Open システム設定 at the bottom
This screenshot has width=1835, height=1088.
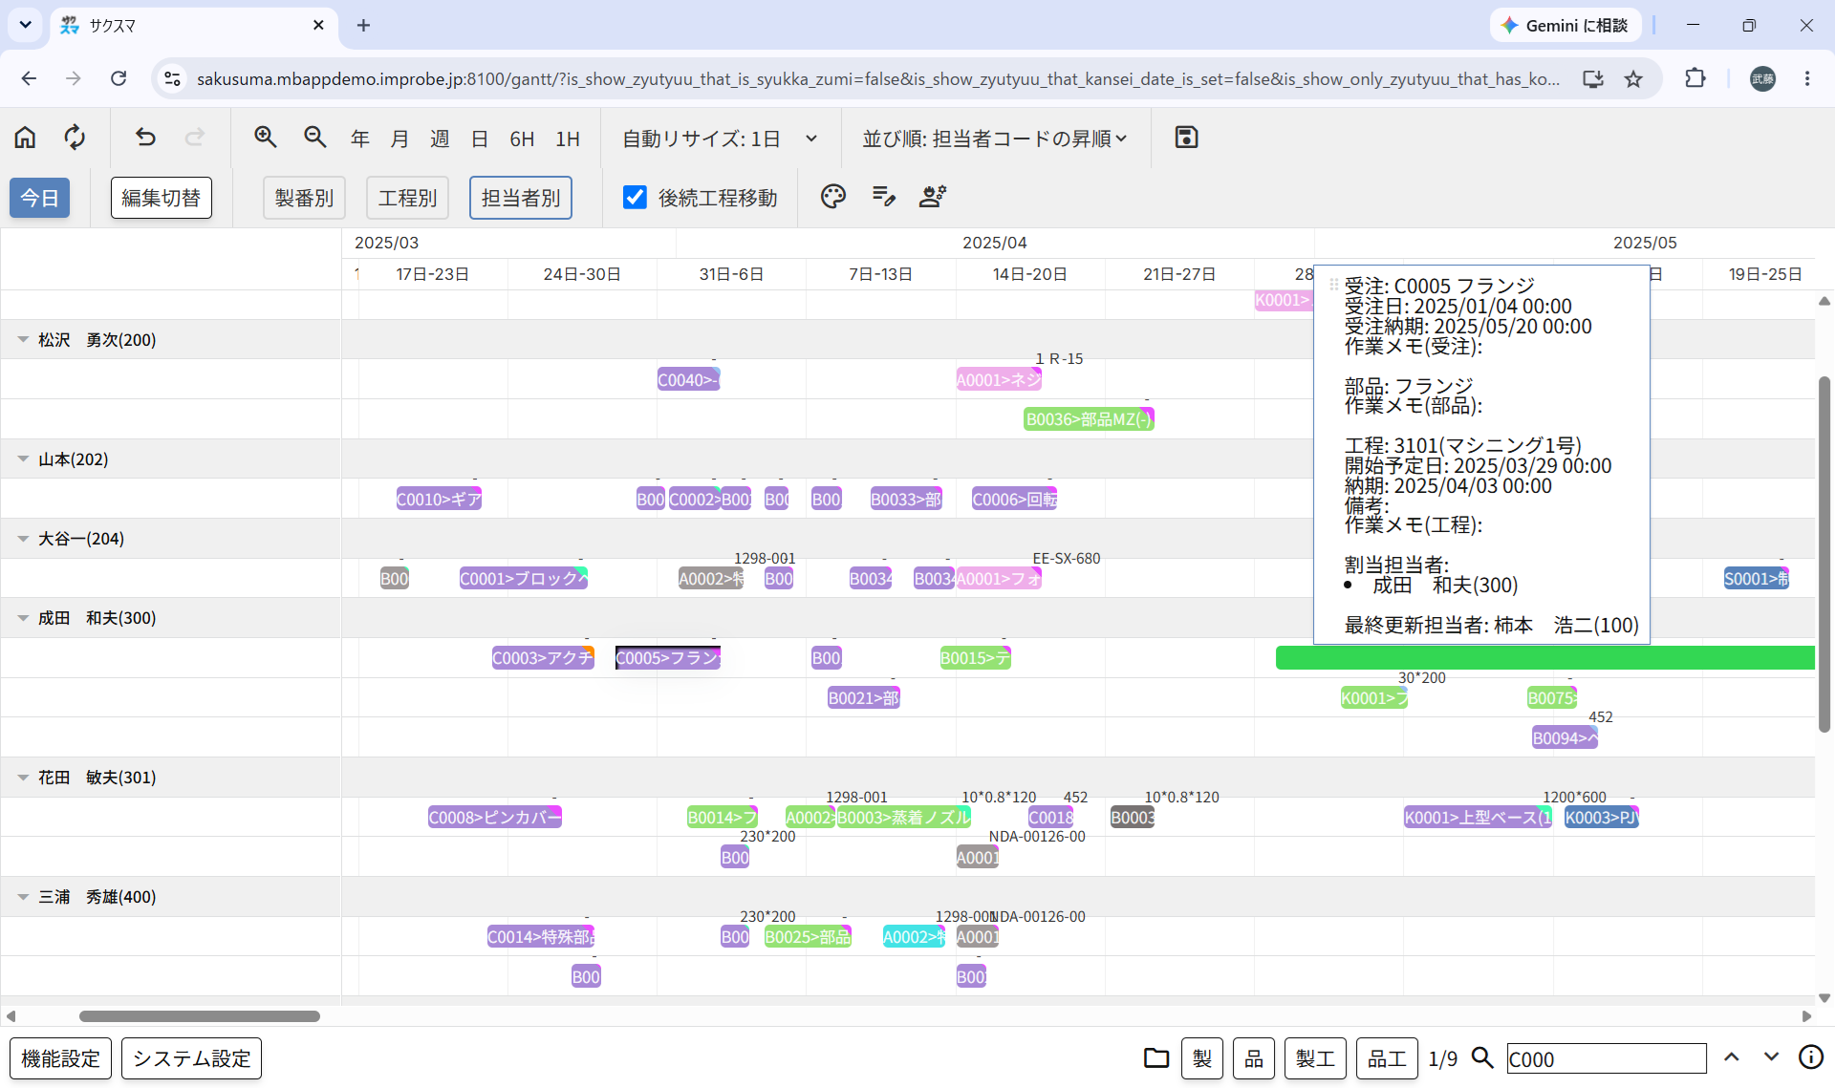(191, 1058)
